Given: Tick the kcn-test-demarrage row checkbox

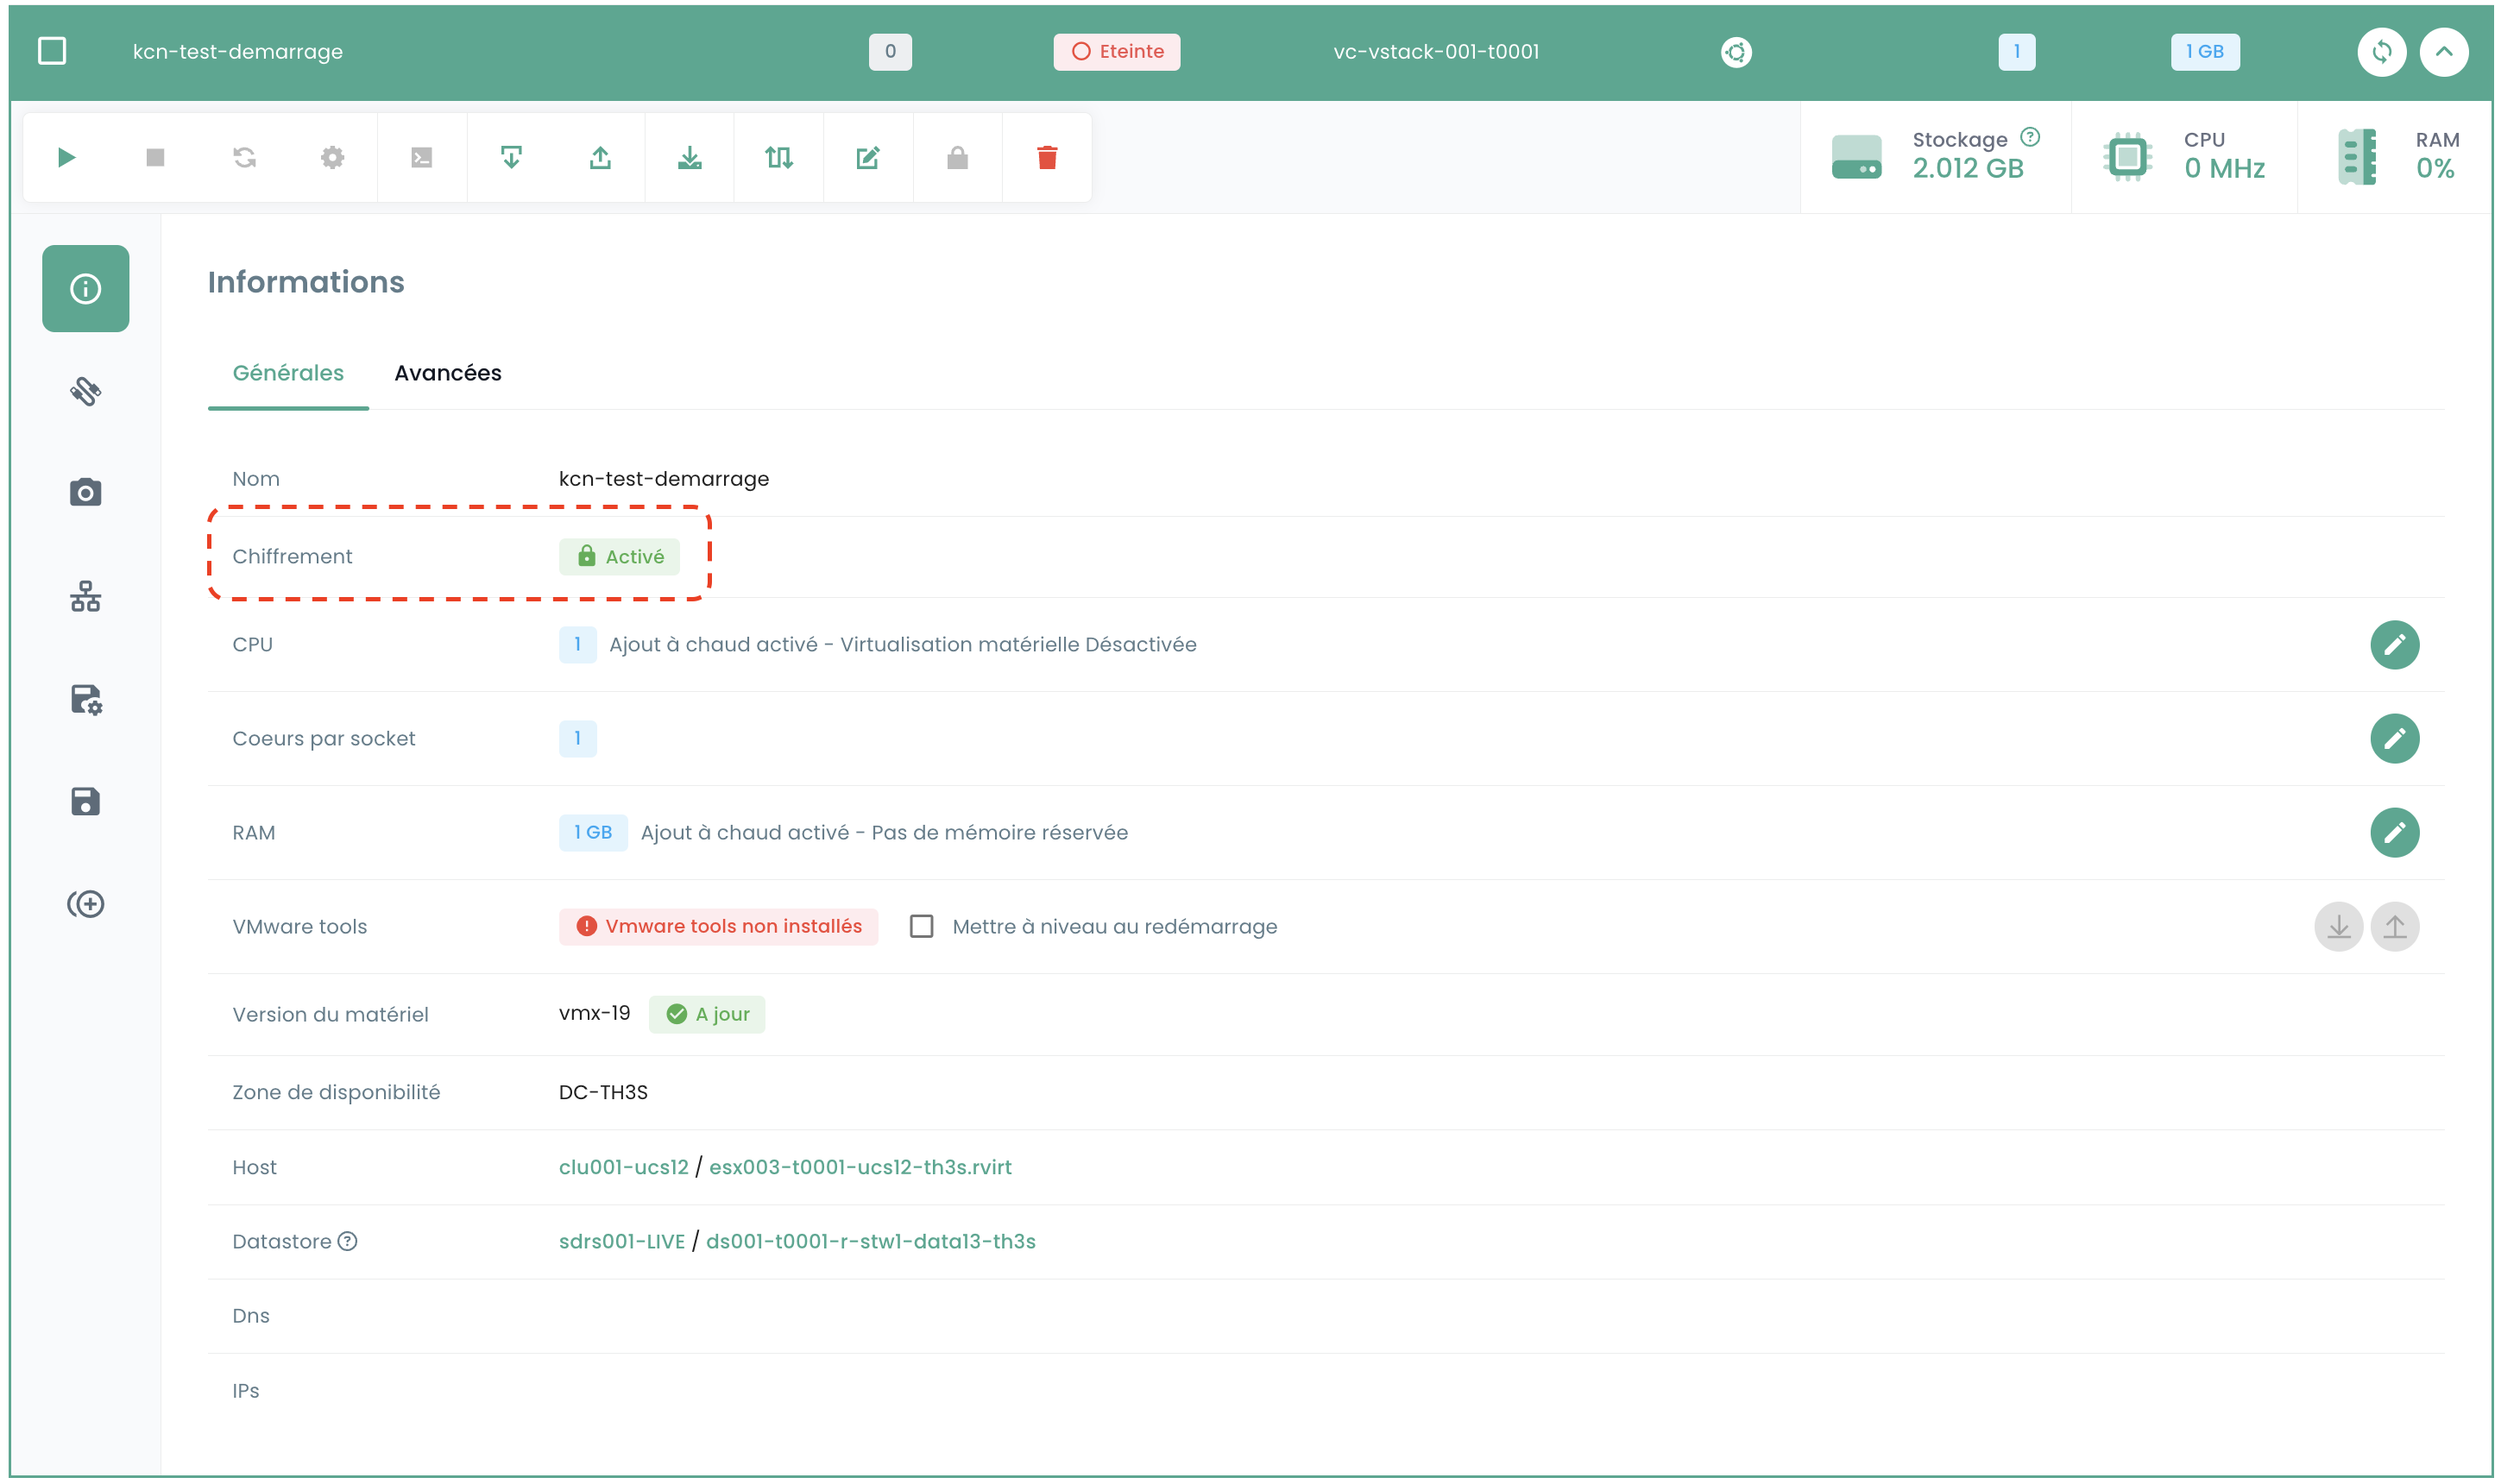Looking at the screenshot, I should pos(52,52).
